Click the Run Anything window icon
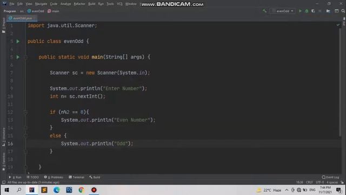This screenshot has width=346, height=195. [x=336, y=11]
